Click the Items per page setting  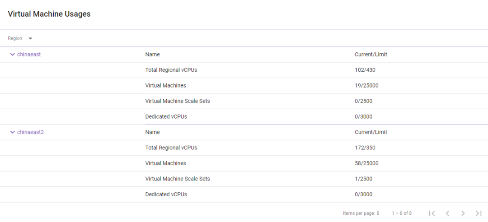361,213
